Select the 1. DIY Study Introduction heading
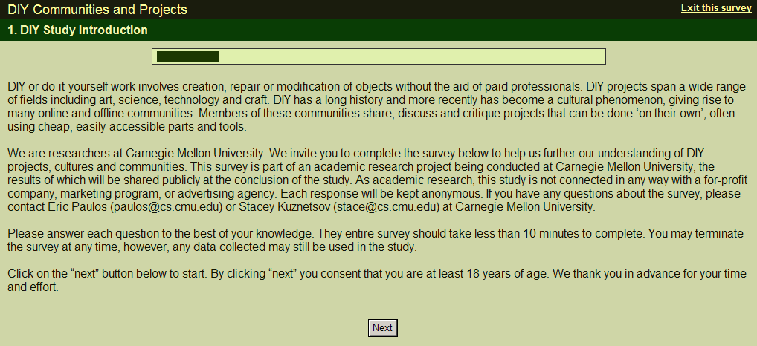The image size is (757, 346). pyautogui.click(x=78, y=30)
